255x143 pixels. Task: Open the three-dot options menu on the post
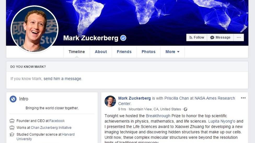[243, 98]
